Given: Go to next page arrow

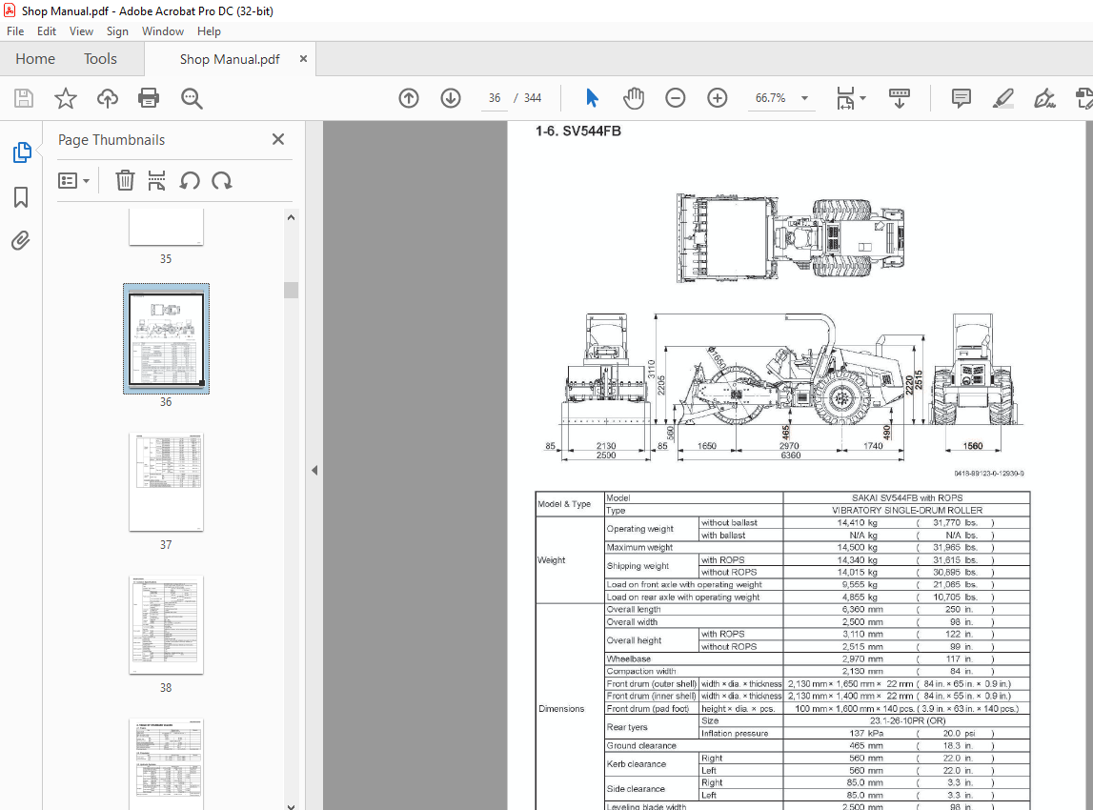Looking at the screenshot, I should [x=451, y=98].
